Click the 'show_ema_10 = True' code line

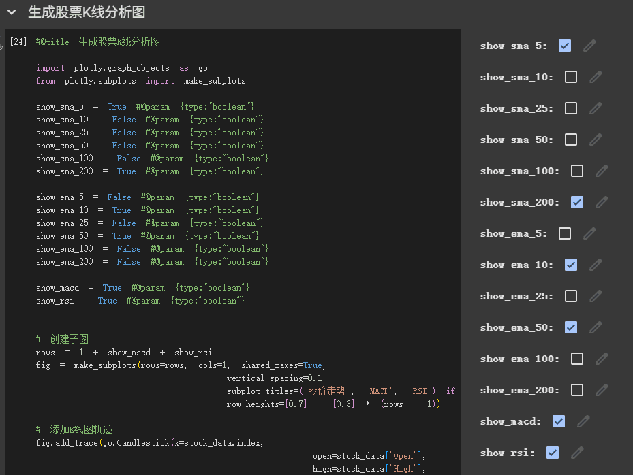pyautogui.click(x=147, y=210)
